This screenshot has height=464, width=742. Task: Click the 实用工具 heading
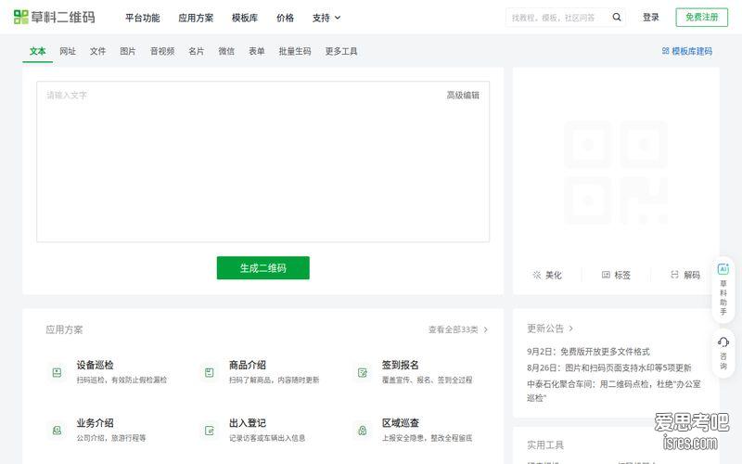545,445
